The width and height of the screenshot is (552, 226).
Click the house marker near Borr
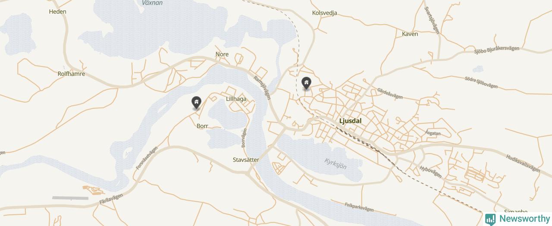point(196,103)
